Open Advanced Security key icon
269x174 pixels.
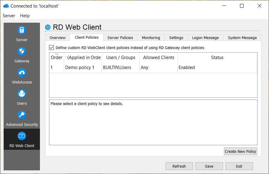[x=21, y=115]
